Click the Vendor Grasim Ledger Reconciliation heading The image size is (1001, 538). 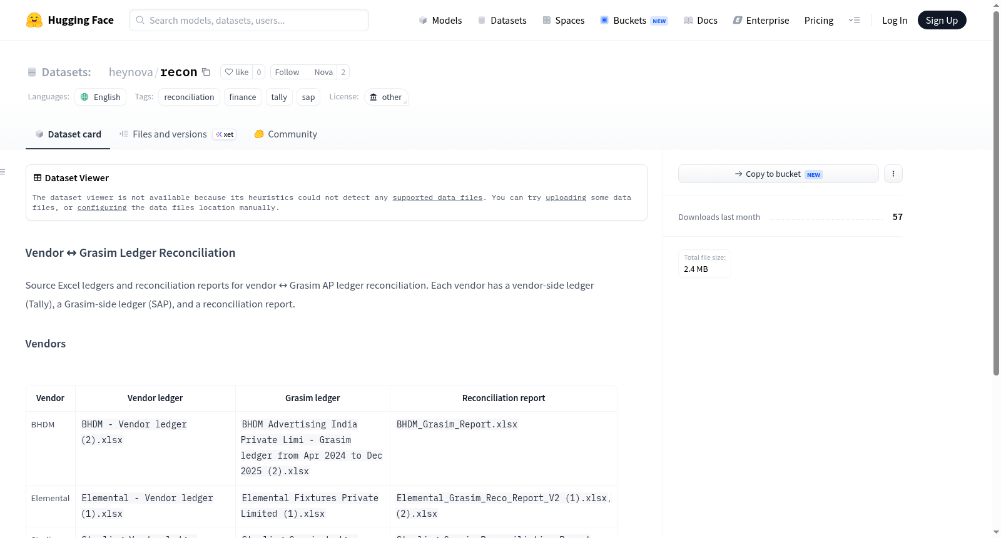coord(130,252)
